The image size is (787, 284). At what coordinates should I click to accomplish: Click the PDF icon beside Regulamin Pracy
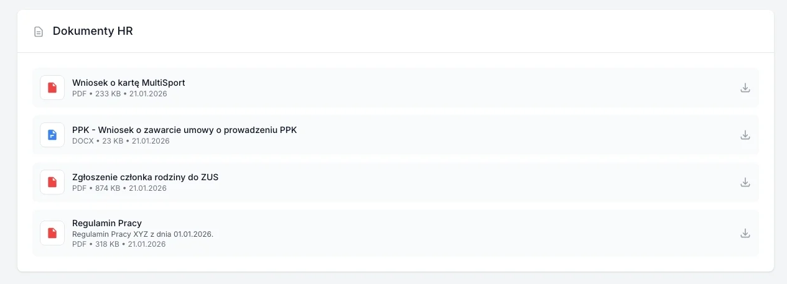[x=52, y=233]
